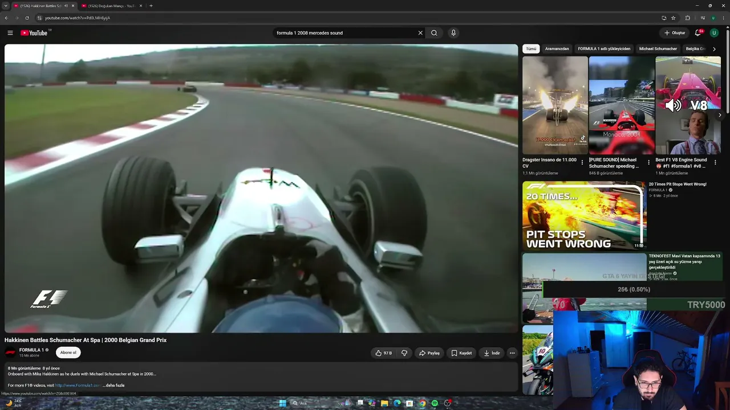This screenshot has width=730, height=410.
Task: Go back in browser history
Action: click(6, 18)
